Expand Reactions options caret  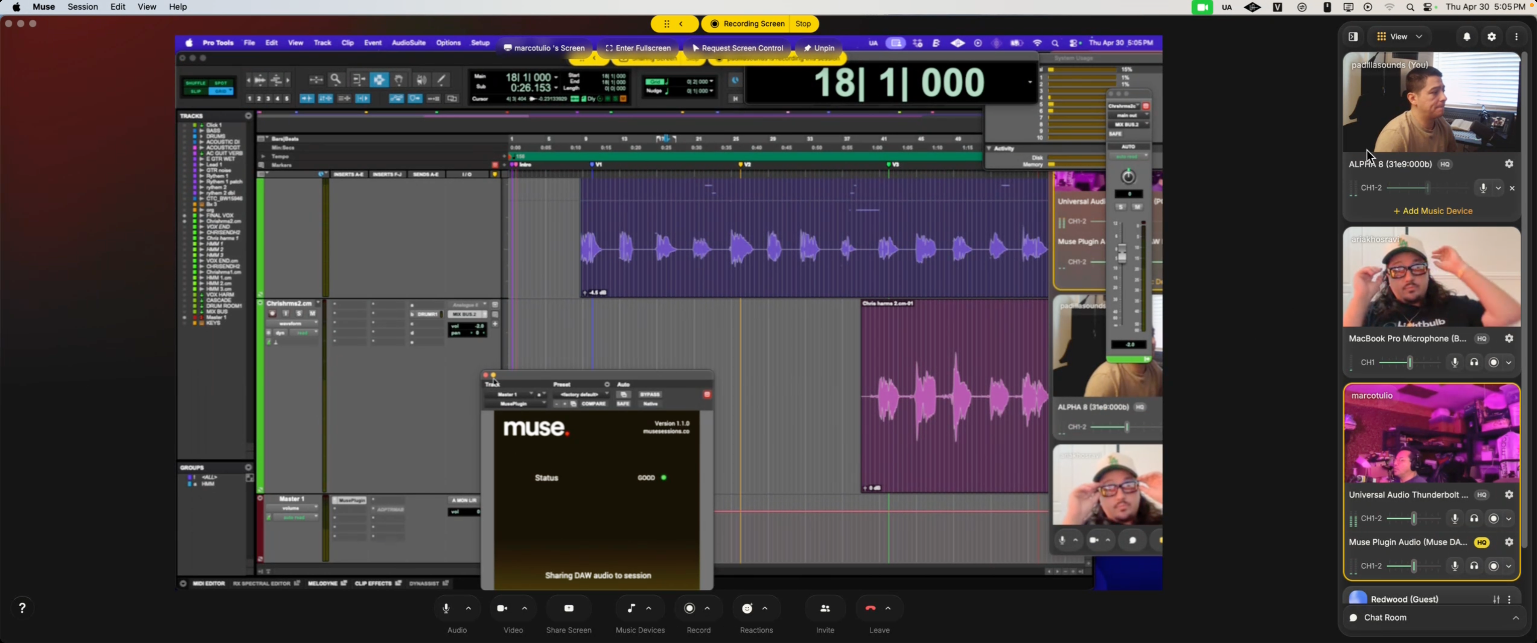[765, 608]
